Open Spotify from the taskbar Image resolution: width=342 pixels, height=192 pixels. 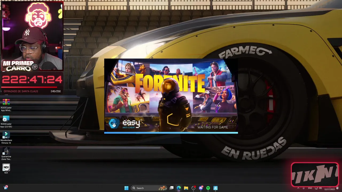tap(208, 188)
